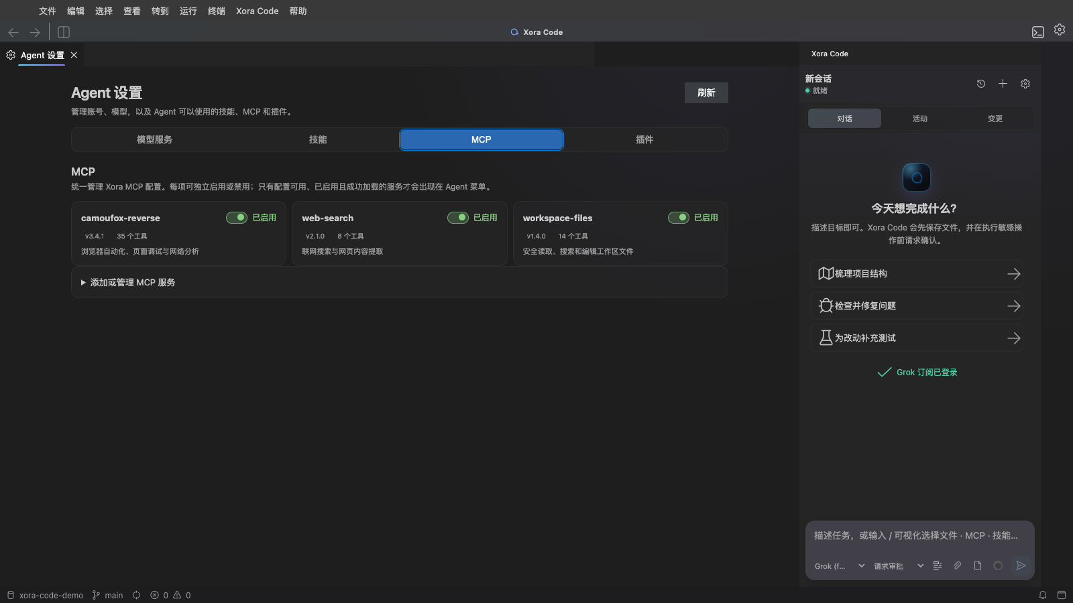Start a new conversation with plus icon
Viewport: 1073px width, 603px height.
pos(1003,84)
